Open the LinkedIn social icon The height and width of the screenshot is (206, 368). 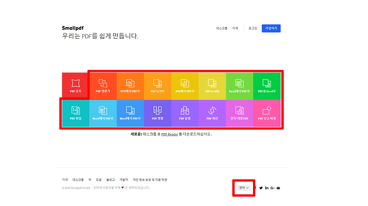point(267,188)
